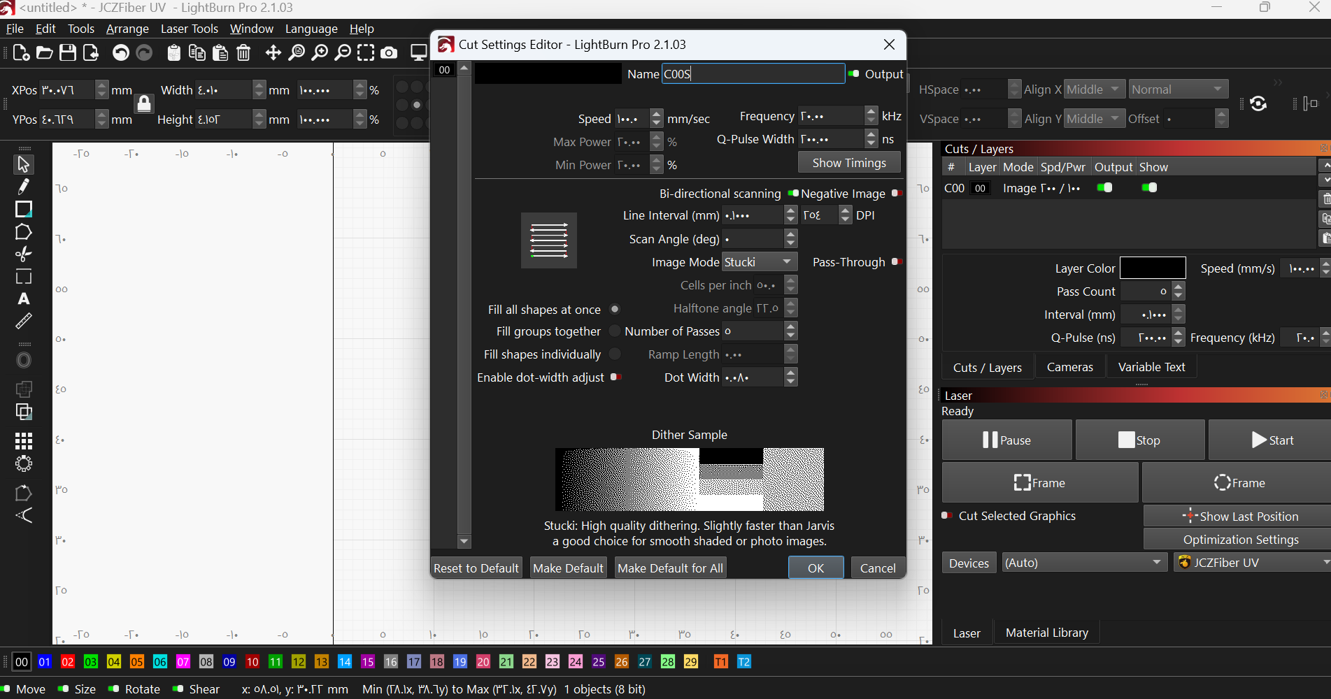Screen dimensions: 1331x699
Task: Open the Laser Tools menu
Action: pos(190,29)
